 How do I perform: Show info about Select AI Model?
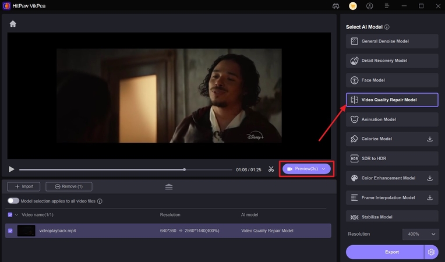point(387,27)
